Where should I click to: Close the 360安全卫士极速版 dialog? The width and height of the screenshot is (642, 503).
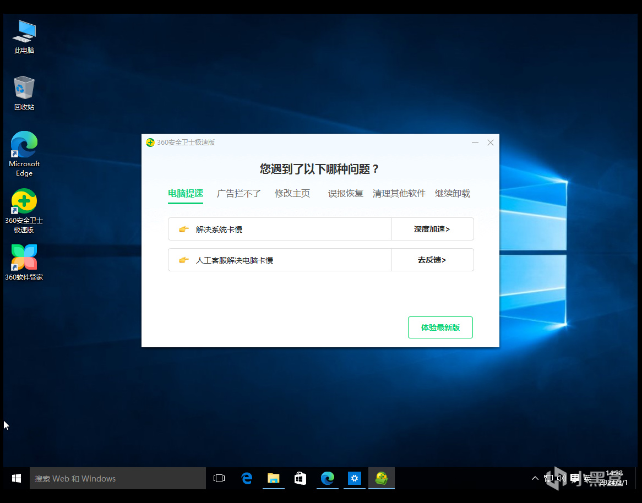click(491, 143)
